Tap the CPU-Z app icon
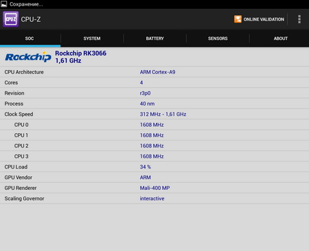Viewport: 309px width, 251px height. pos(11,19)
